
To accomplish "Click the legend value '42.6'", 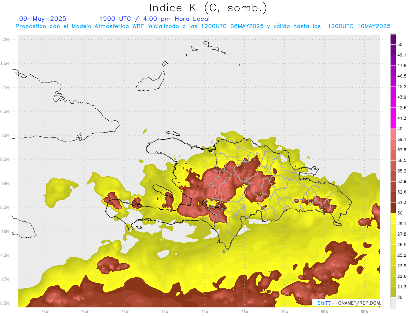I will [402, 108].
